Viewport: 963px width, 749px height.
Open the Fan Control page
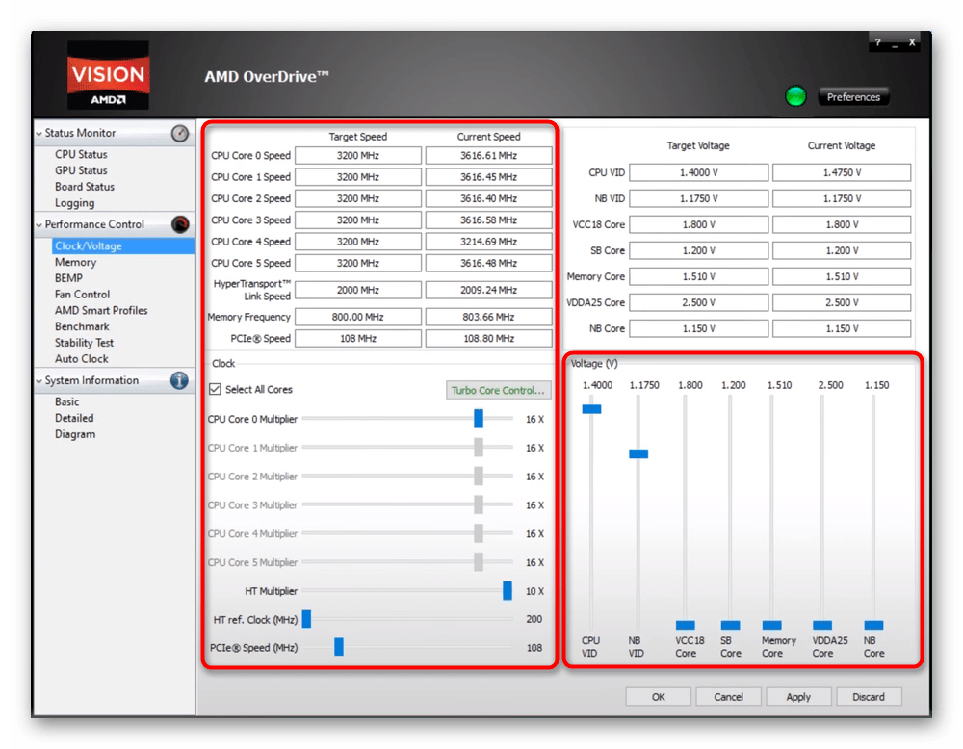click(x=82, y=295)
